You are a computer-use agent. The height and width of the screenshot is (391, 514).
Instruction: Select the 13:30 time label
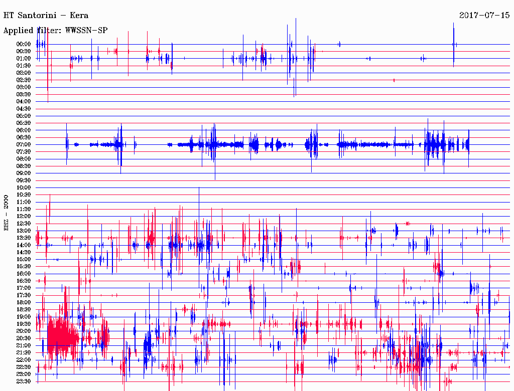pyautogui.click(x=24, y=238)
